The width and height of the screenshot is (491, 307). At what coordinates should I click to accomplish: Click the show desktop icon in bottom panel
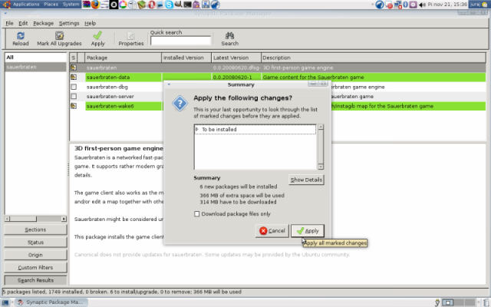coord(5,302)
